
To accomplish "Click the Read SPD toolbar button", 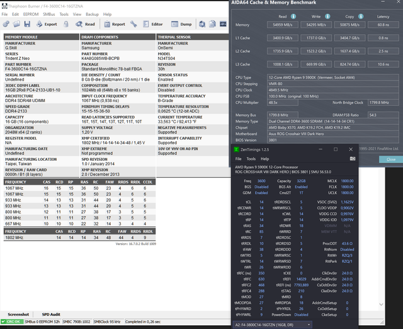I will tap(85, 24).
